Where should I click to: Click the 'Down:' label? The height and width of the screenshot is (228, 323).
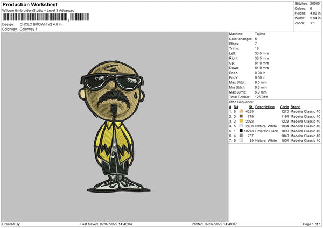234,68
